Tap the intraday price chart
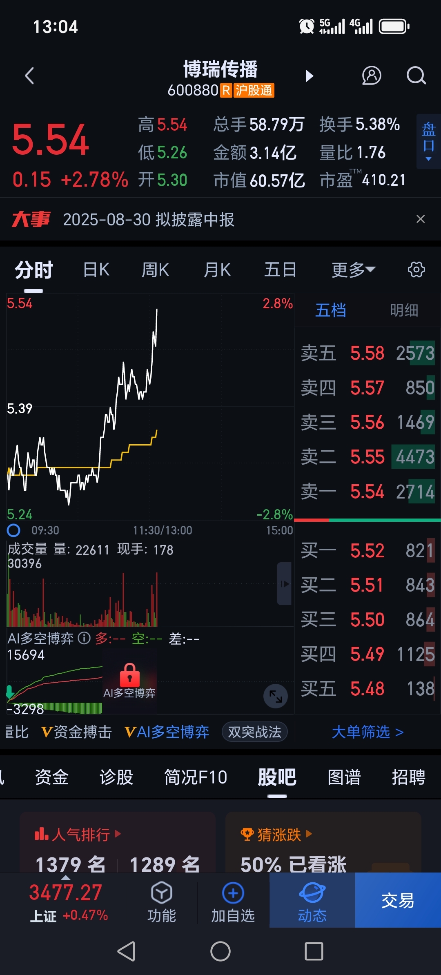The height and width of the screenshot is (975, 441). point(150,407)
